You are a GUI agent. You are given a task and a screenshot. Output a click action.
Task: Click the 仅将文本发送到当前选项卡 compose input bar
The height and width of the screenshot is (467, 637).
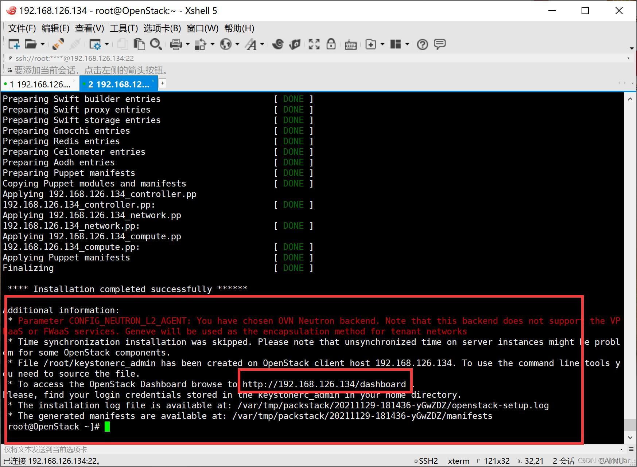(310, 449)
